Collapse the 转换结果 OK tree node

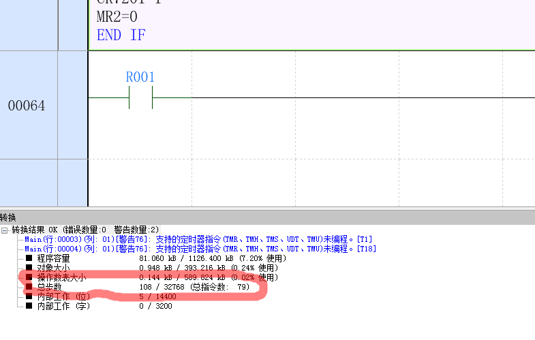point(5,230)
